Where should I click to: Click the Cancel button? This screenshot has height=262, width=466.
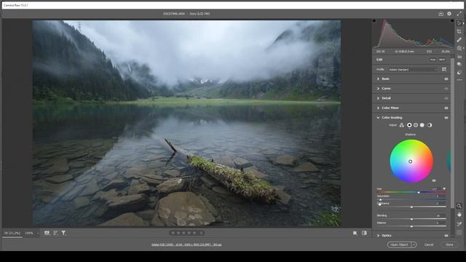tap(429, 245)
